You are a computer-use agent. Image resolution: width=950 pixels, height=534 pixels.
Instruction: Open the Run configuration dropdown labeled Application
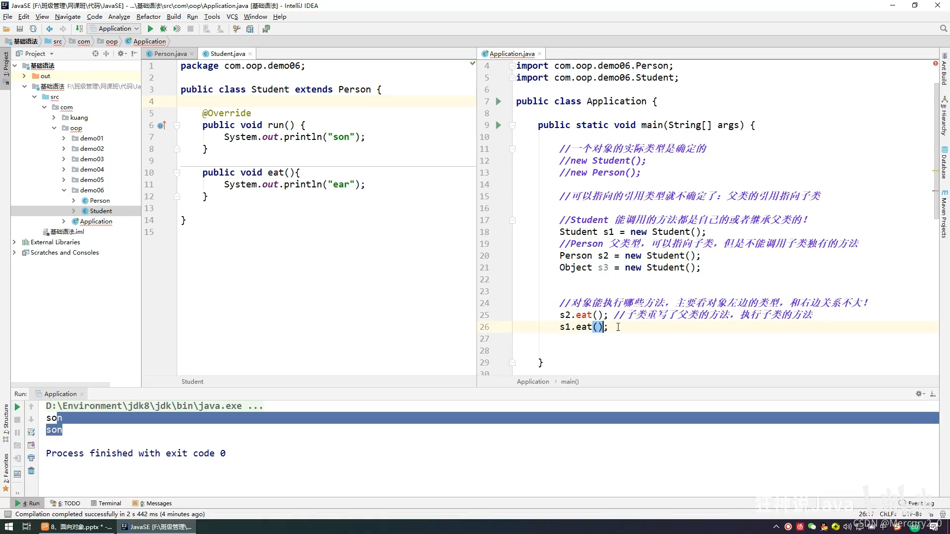pos(115,29)
